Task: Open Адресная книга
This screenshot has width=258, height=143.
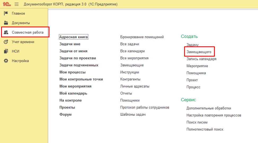Action: pos(74,37)
